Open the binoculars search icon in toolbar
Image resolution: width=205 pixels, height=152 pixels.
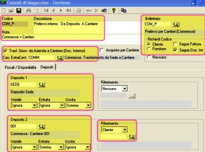pos(29,11)
